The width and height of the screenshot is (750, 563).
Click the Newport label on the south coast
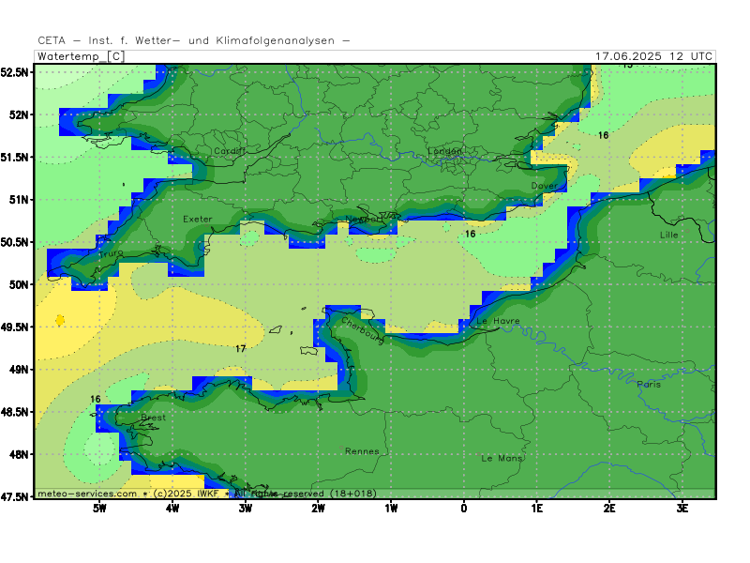pyautogui.click(x=364, y=219)
